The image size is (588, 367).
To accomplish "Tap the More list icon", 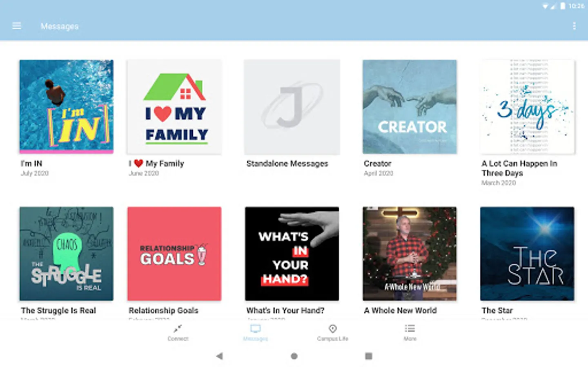I will click(x=410, y=329).
